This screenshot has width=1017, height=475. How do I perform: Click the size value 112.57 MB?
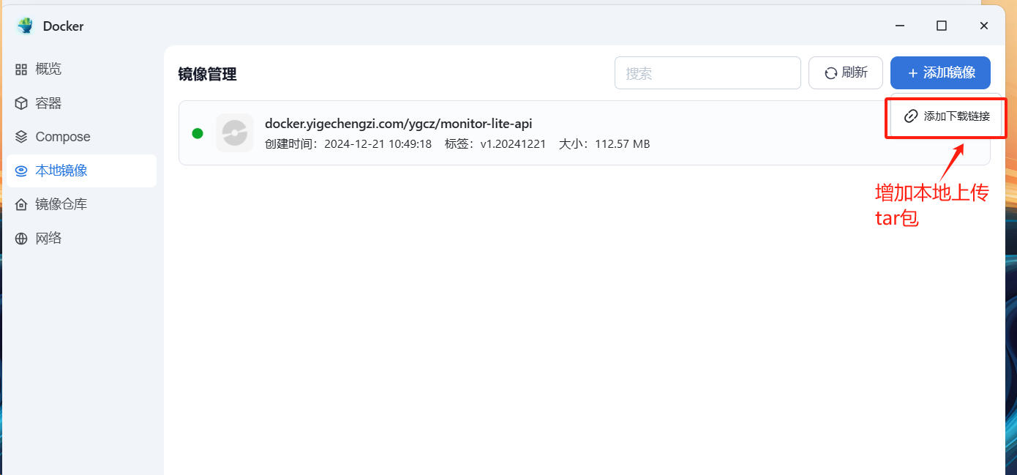[x=623, y=144]
